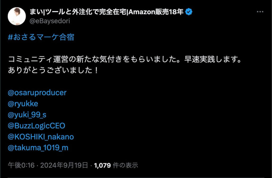272x178 pixels.
Task: Click the 午後0:16 timestamp
Action: pyautogui.click(x=21, y=165)
